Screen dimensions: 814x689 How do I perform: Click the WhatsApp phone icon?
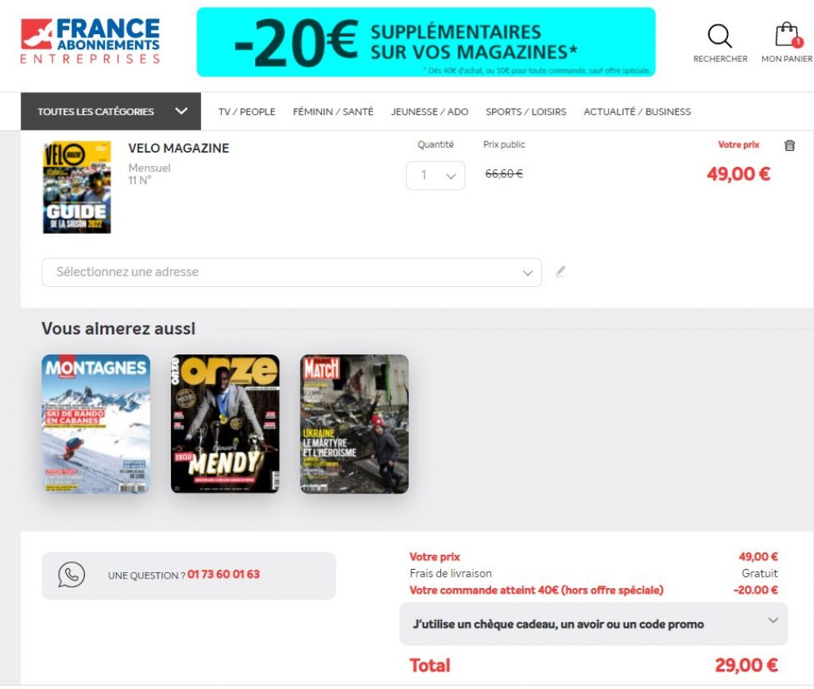pos(71,575)
